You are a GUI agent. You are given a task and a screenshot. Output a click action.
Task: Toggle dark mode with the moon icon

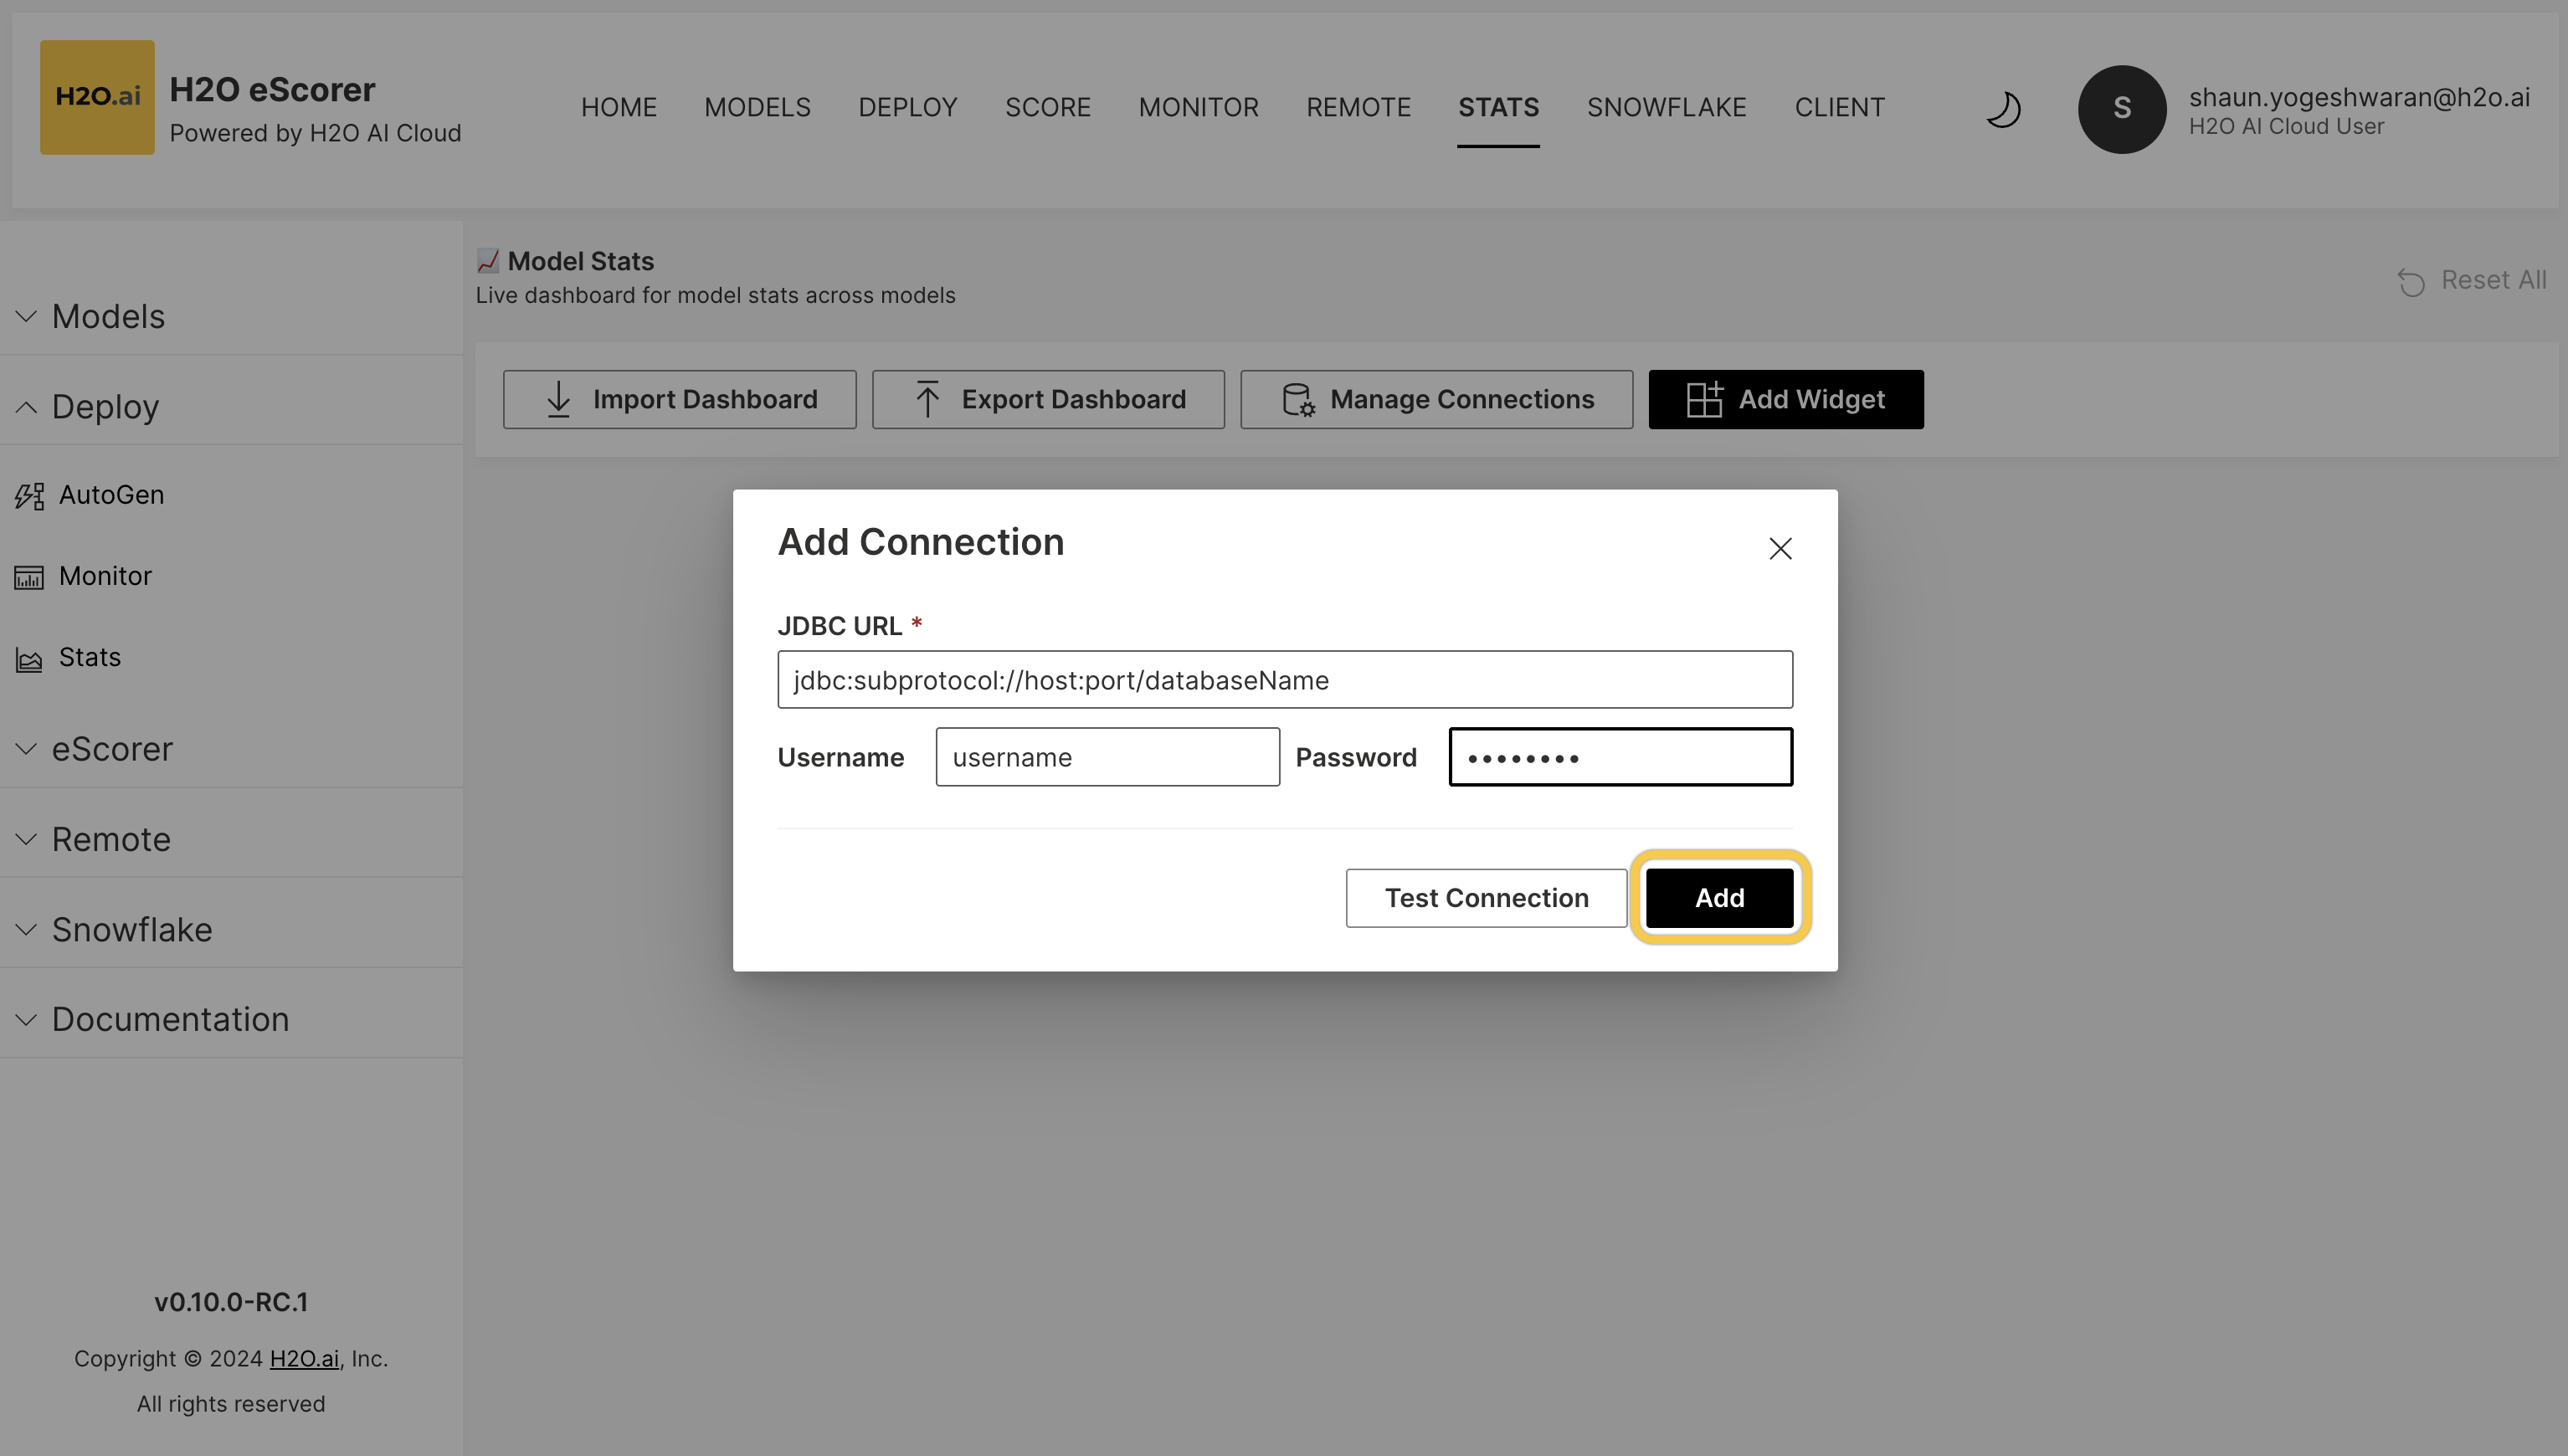(2003, 110)
